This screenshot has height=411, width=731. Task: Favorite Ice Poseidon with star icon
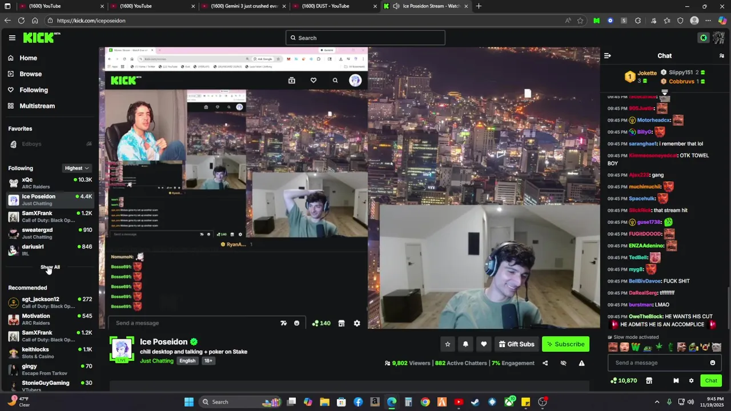[x=448, y=344]
